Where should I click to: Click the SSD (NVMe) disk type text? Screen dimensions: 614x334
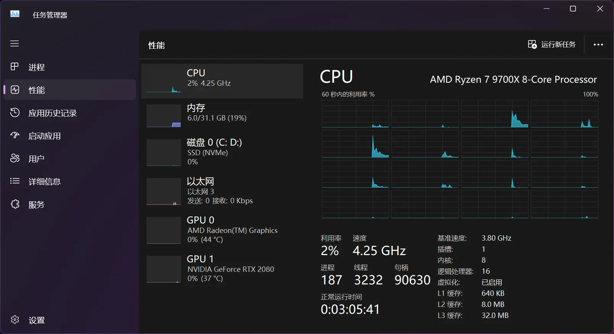click(x=207, y=153)
